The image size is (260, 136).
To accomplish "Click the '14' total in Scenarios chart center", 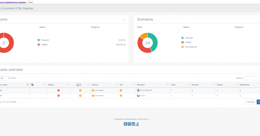I will coord(147,43).
